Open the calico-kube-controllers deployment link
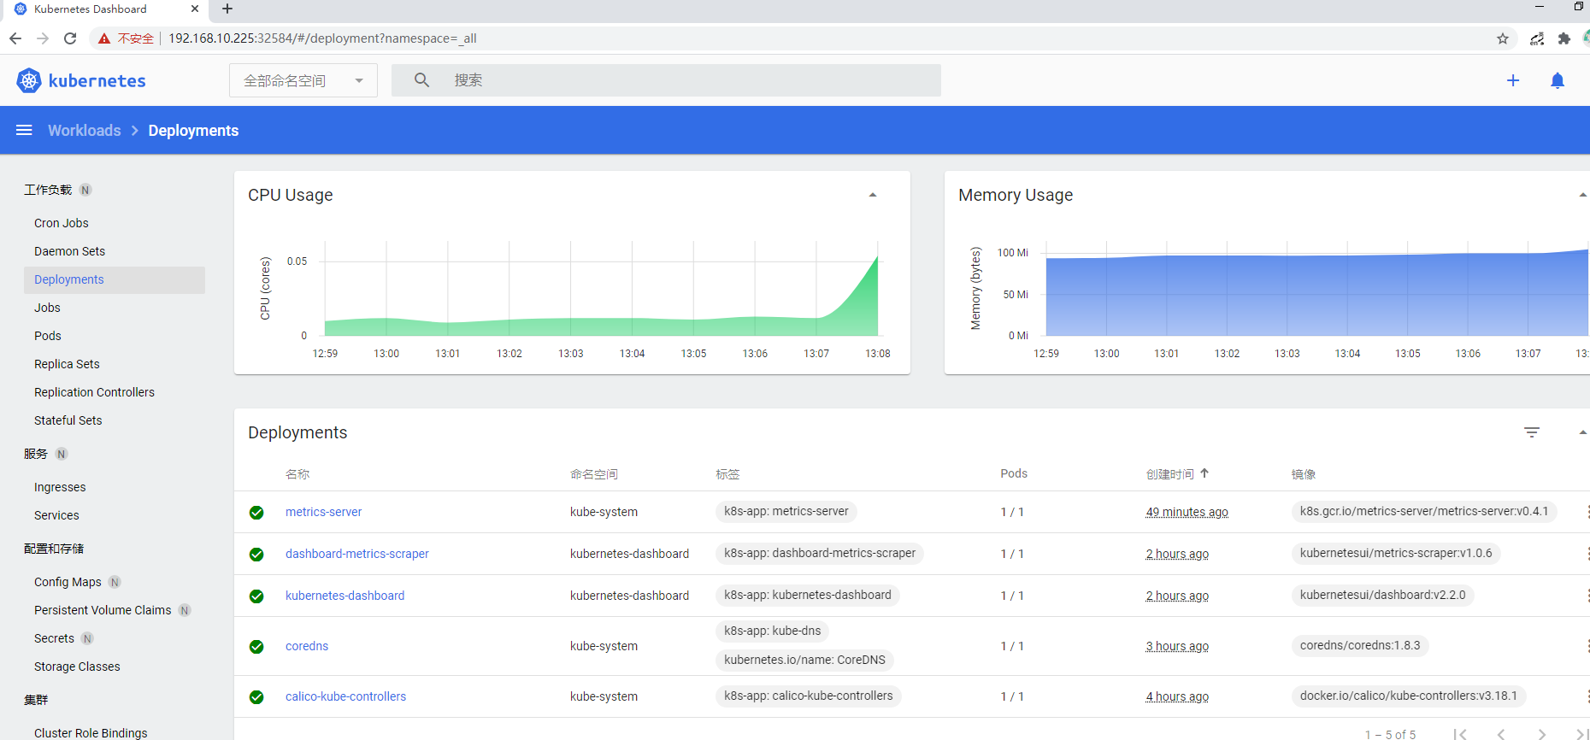Viewport: 1590px width, 740px height. point(346,696)
